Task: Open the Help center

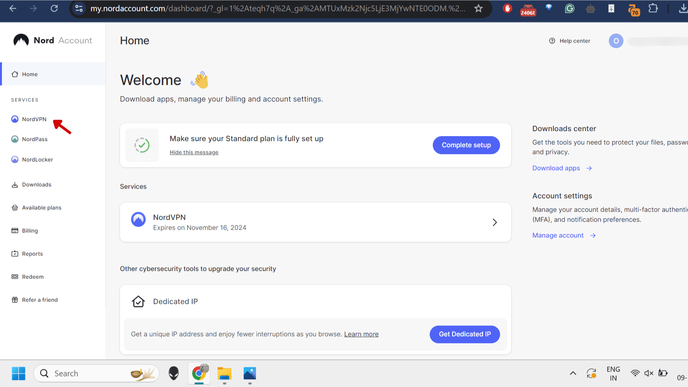Action: 570,41
